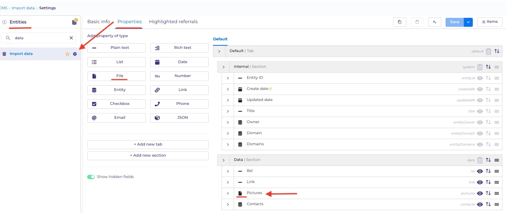Go to CMS breadcrumb
This screenshot has height=213, width=506.
(x=4, y=8)
